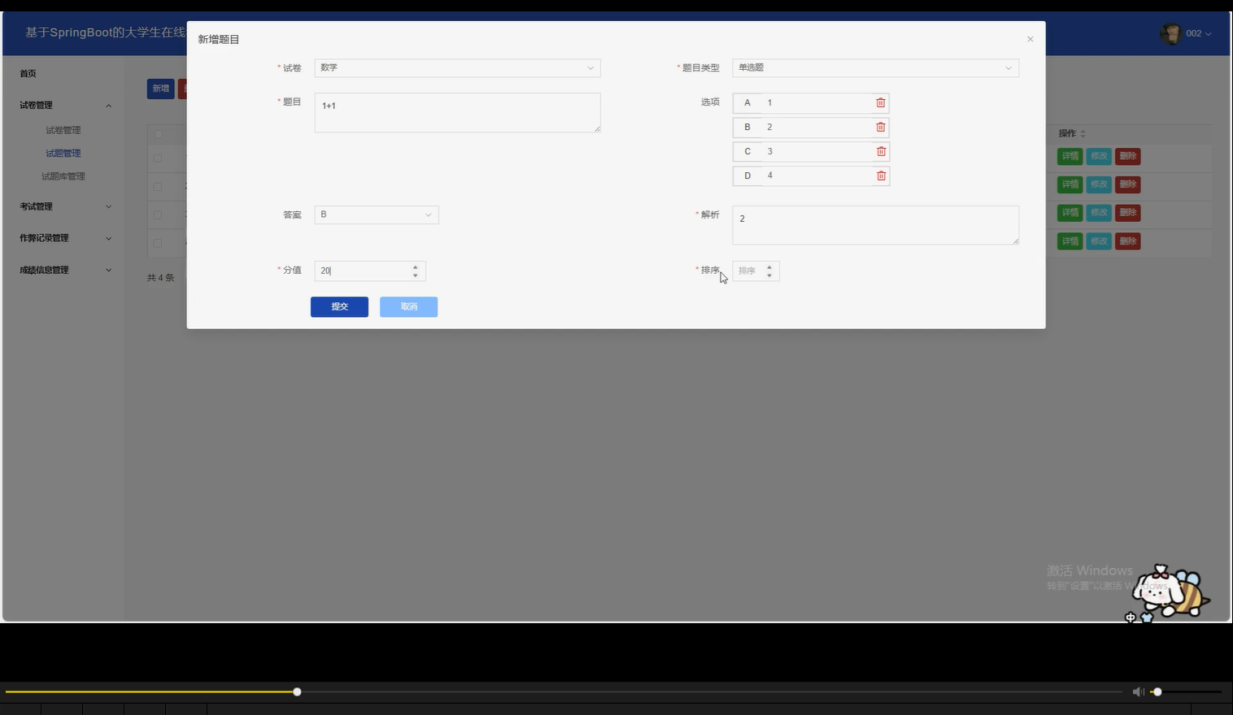Click 修改 on the second table row
Screen dimensions: 1233x715
[x=1099, y=184]
